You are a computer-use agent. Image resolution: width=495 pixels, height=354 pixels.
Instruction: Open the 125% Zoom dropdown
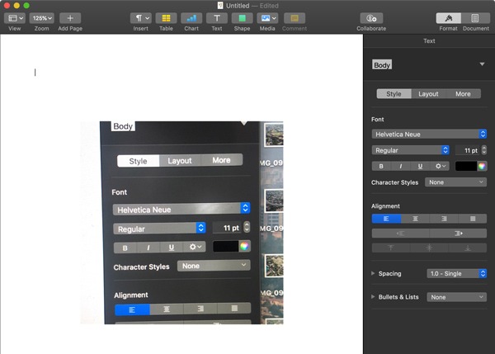[x=42, y=18]
